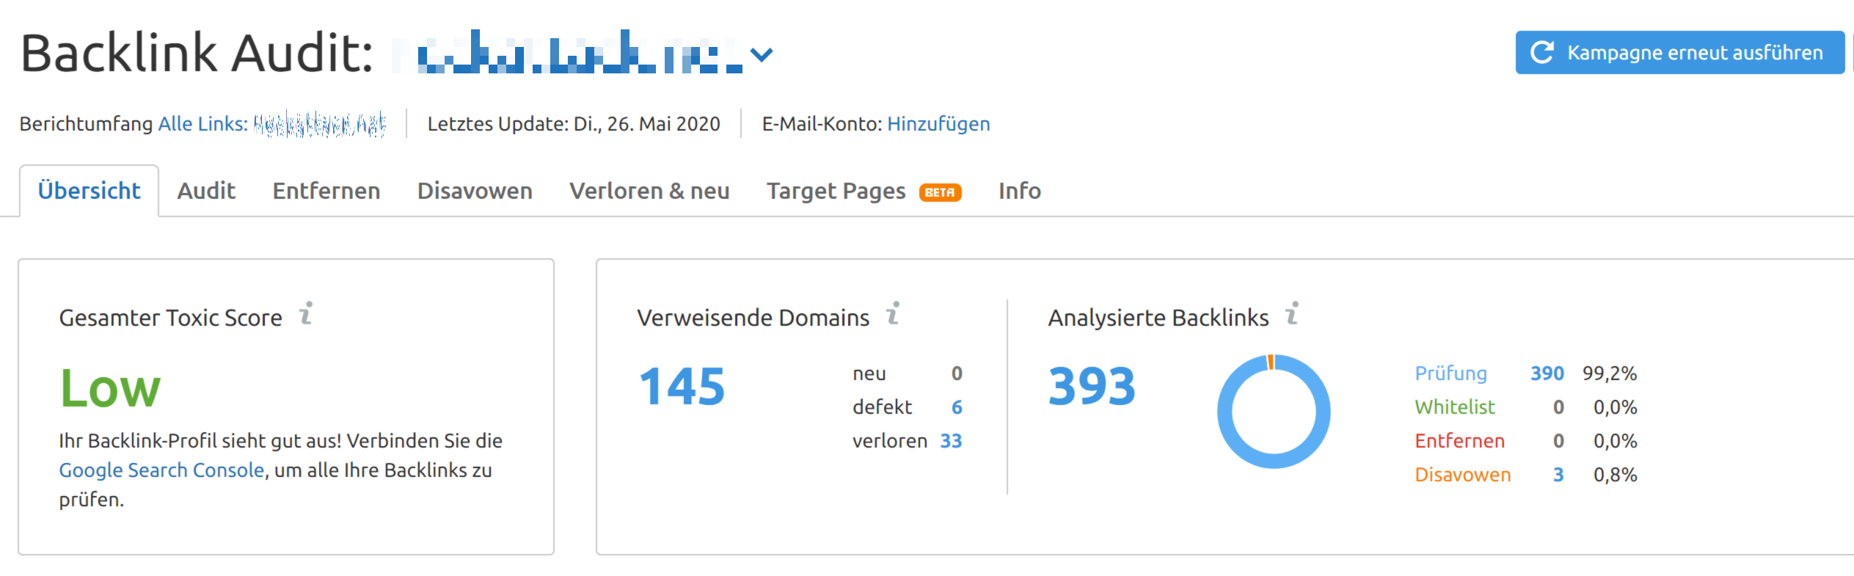The image size is (1854, 576).
Task: Open the Audit tab
Action: (206, 191)
